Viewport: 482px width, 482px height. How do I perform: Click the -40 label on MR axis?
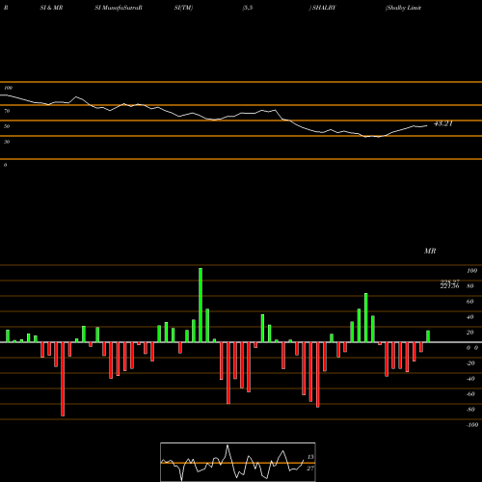(470, 379)
